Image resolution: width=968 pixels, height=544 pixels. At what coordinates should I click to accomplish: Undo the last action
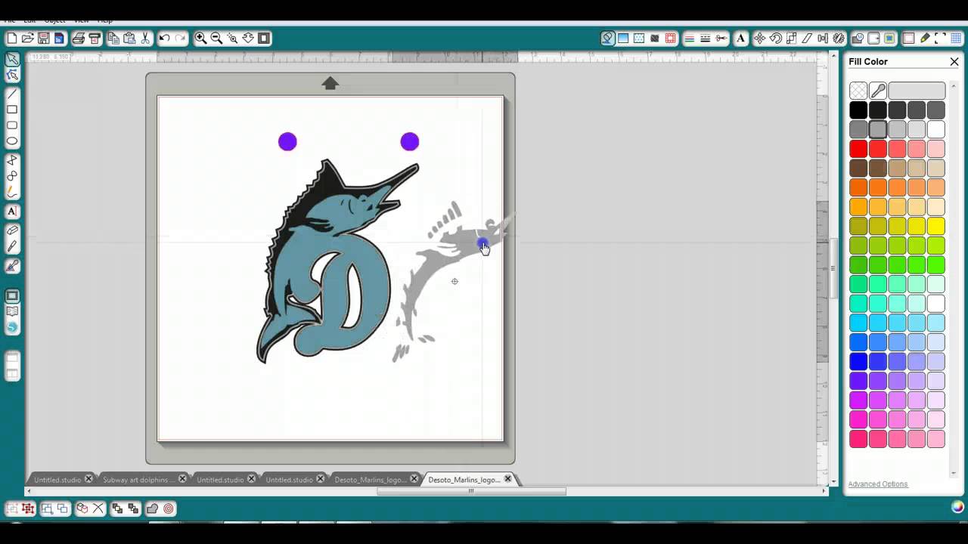click(x=164, y=38)
